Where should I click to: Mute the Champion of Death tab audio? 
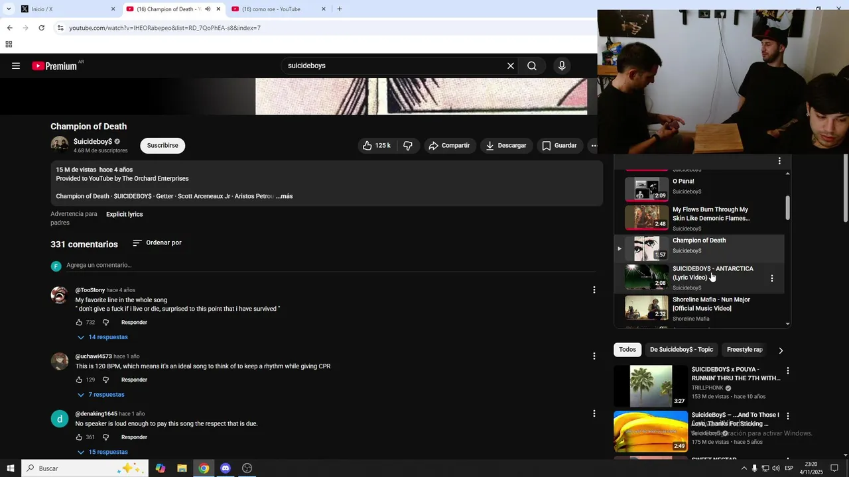pos(208,9)
